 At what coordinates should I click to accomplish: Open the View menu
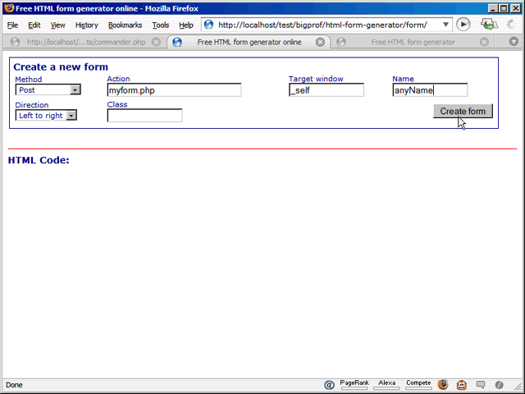tap(58, 25)
